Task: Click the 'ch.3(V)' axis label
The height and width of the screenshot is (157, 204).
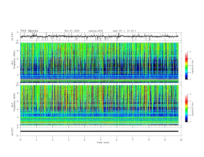Action: [x=12, y=132]
